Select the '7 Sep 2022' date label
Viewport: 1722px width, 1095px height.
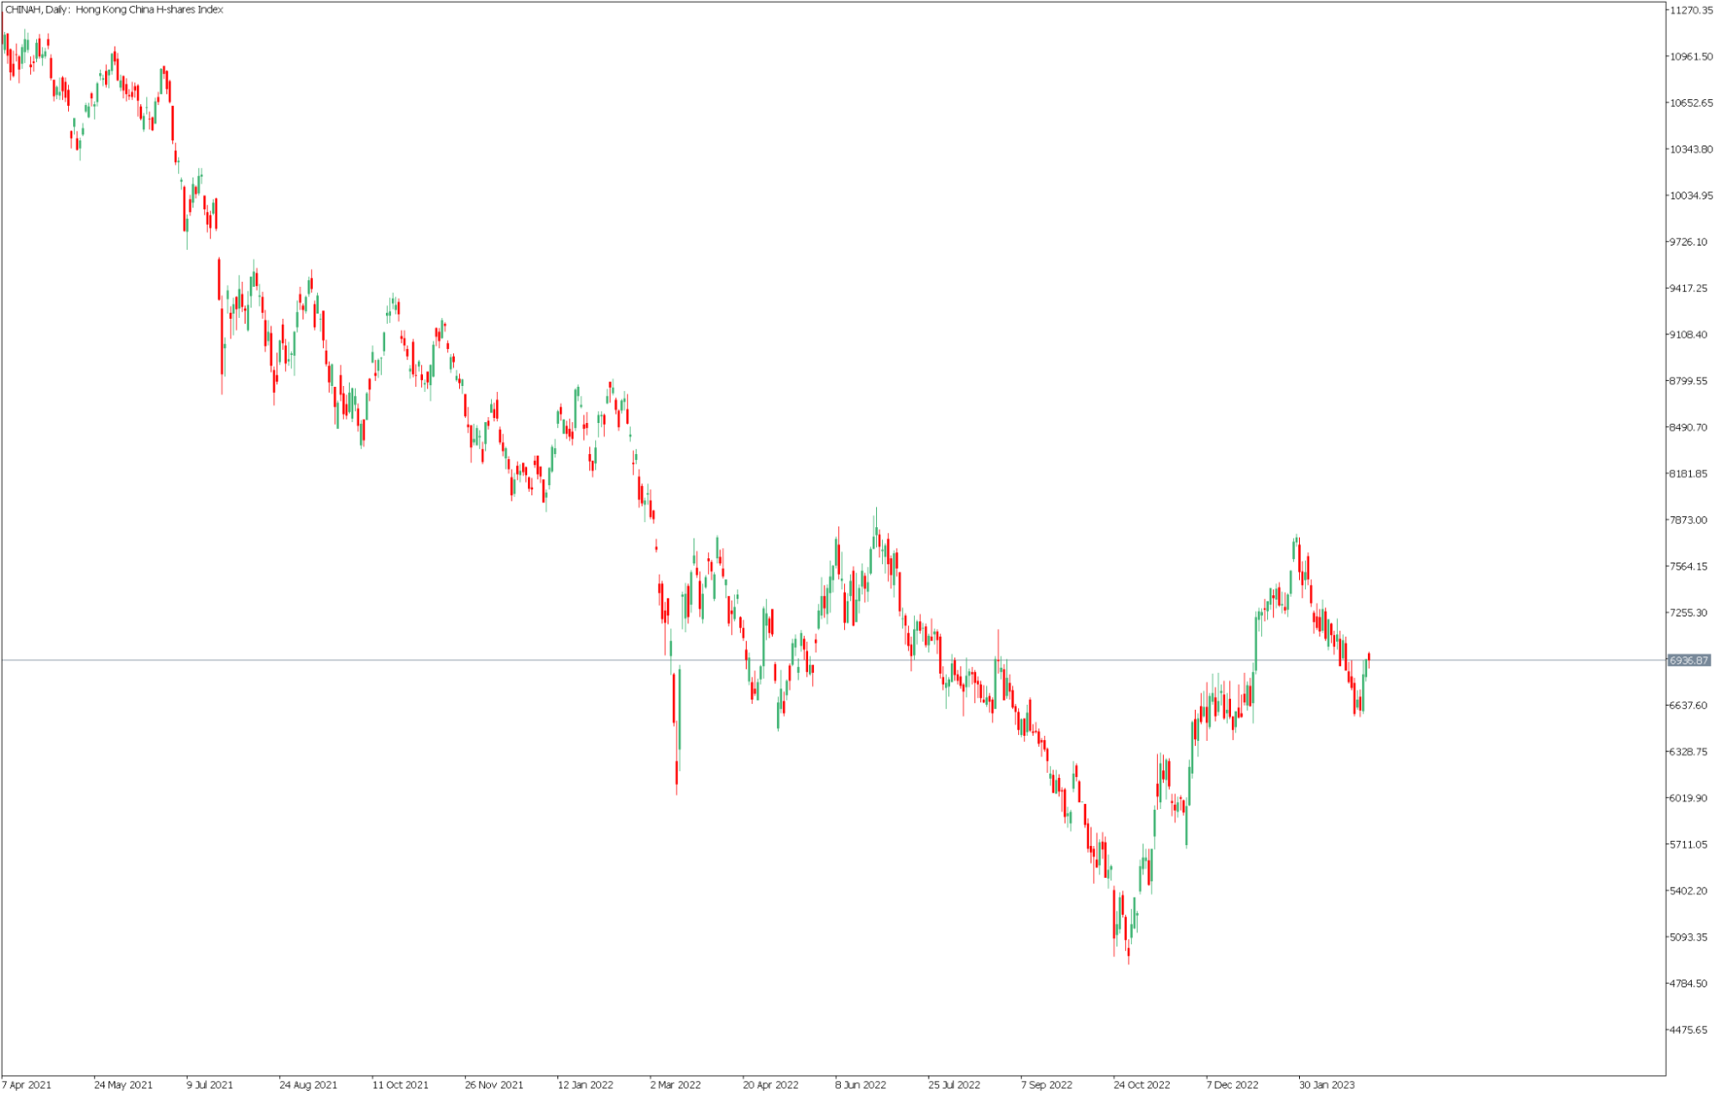pyautogui.click(x=1047, y=1086)
